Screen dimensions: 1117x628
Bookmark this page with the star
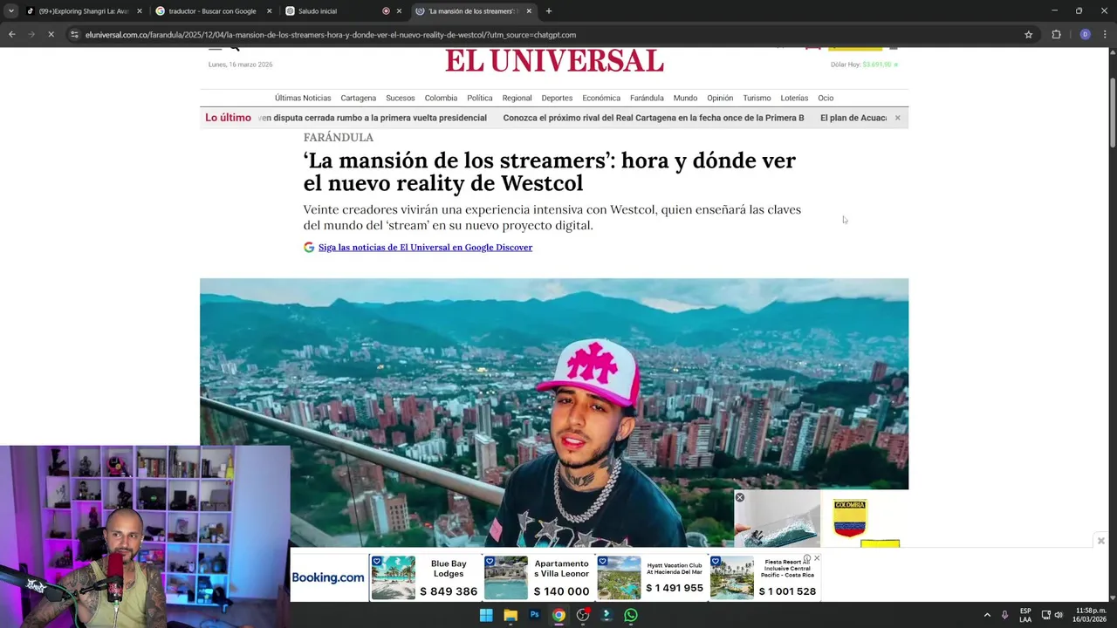pyautogui.click(x=1029, y=35)
